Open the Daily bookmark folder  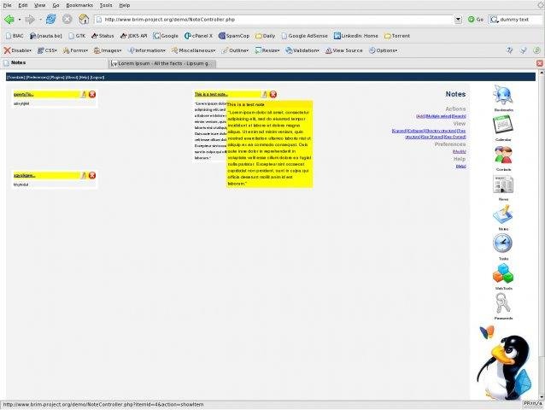[265, 36]
